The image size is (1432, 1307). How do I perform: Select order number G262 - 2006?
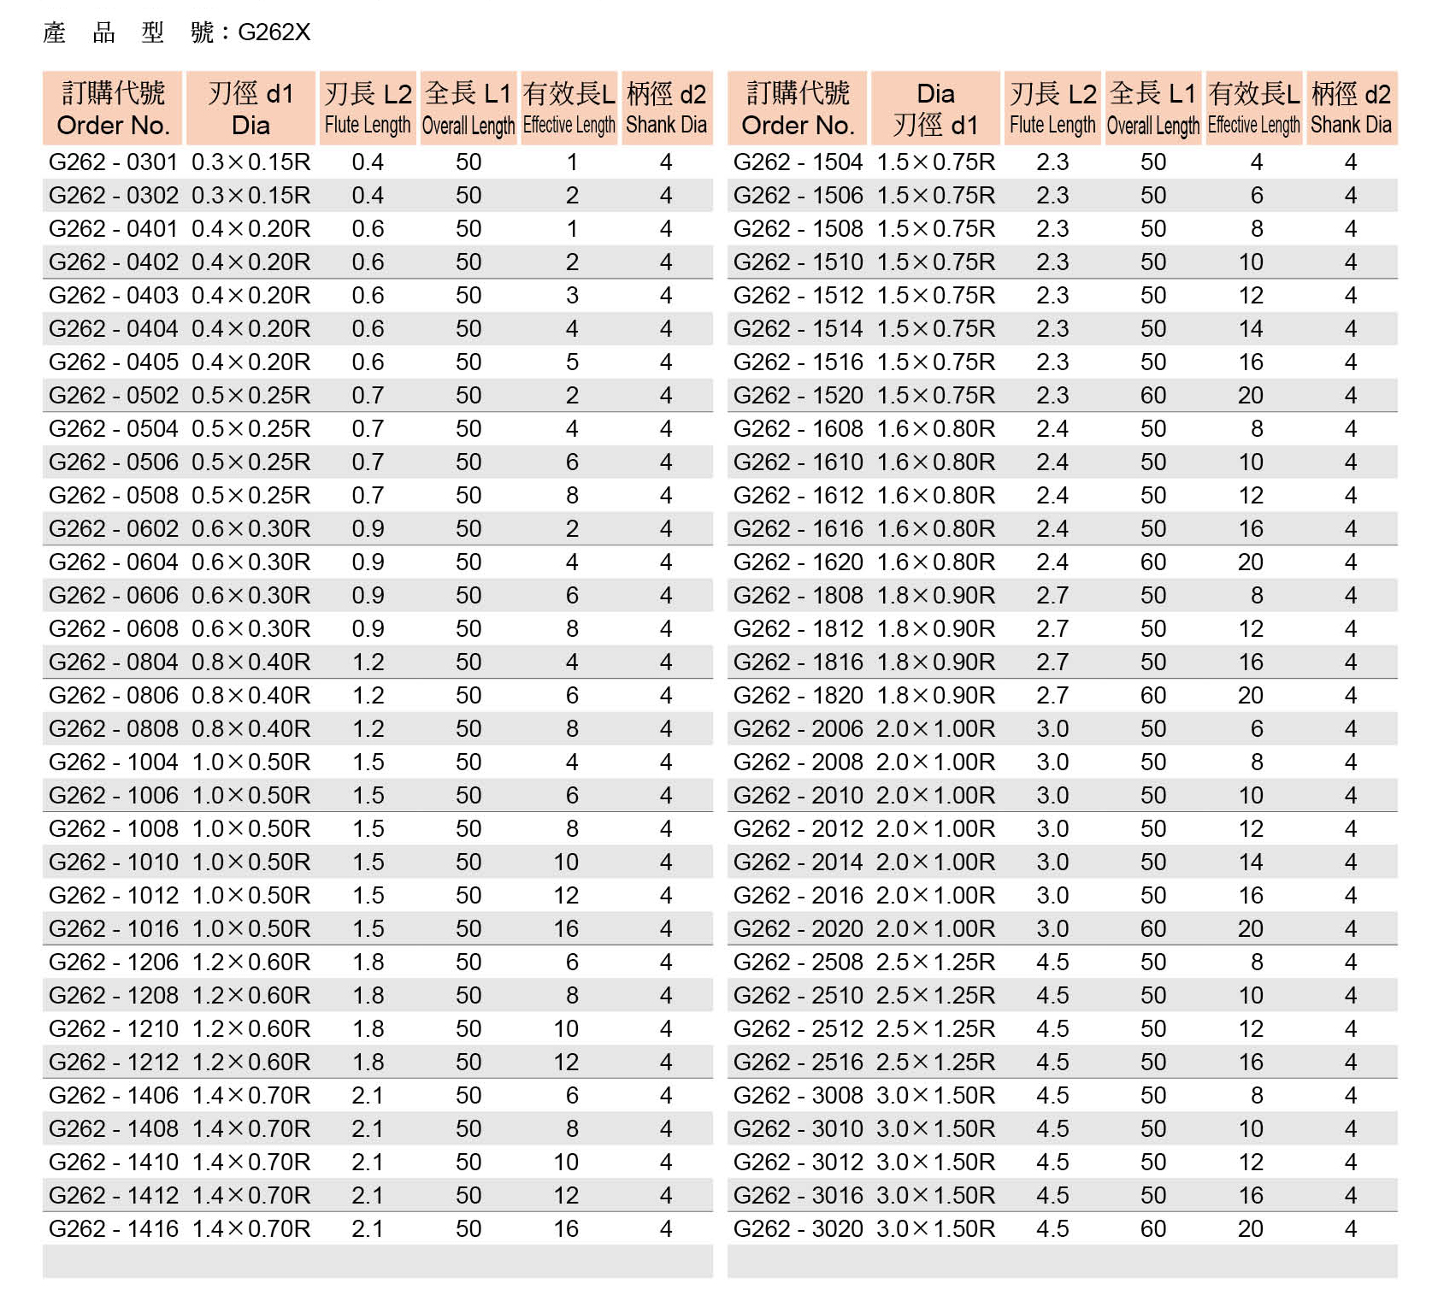pyautogui.click(x=799, y=729)
